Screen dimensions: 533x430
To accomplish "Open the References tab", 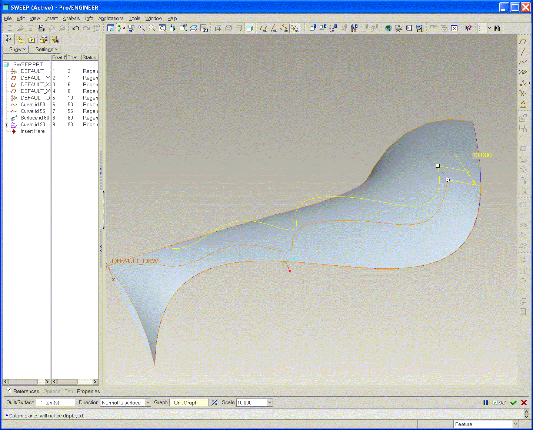I will pos(26,391).
